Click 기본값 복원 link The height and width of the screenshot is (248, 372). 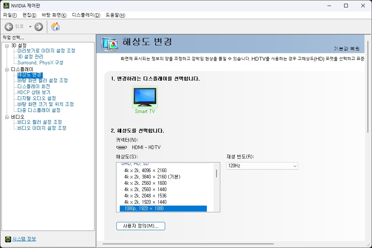[x=347, y=49]
